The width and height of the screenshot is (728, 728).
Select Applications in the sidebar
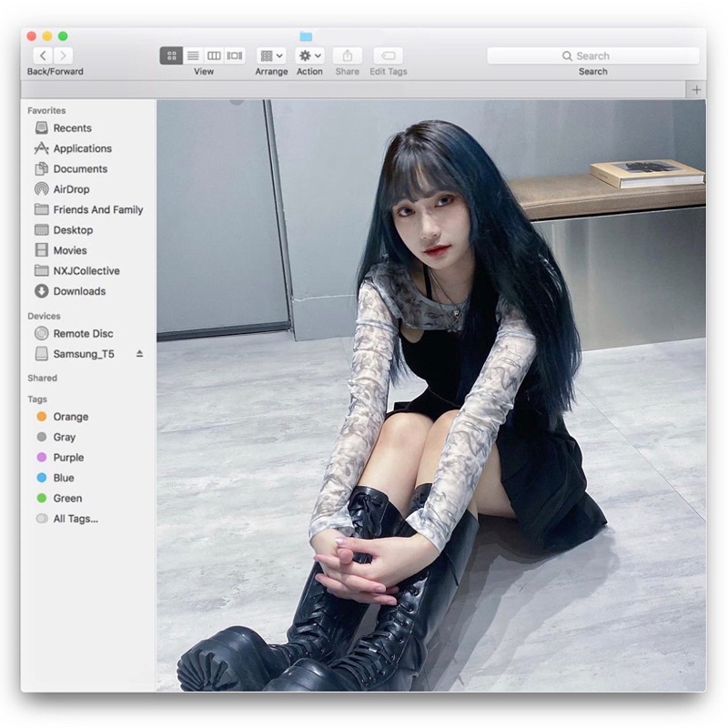(82, 148)
